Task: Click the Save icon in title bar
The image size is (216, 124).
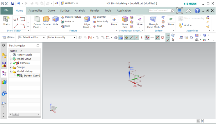Action: pos(13,3)
